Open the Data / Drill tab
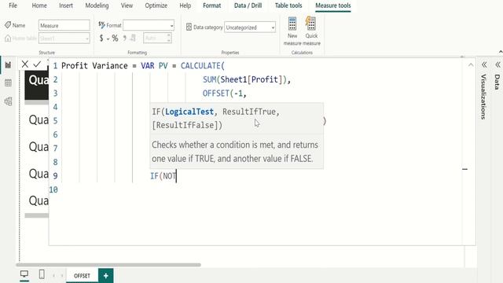Image resolution: width=503 pixels, height=283 pixels. (x=248, y=6)
